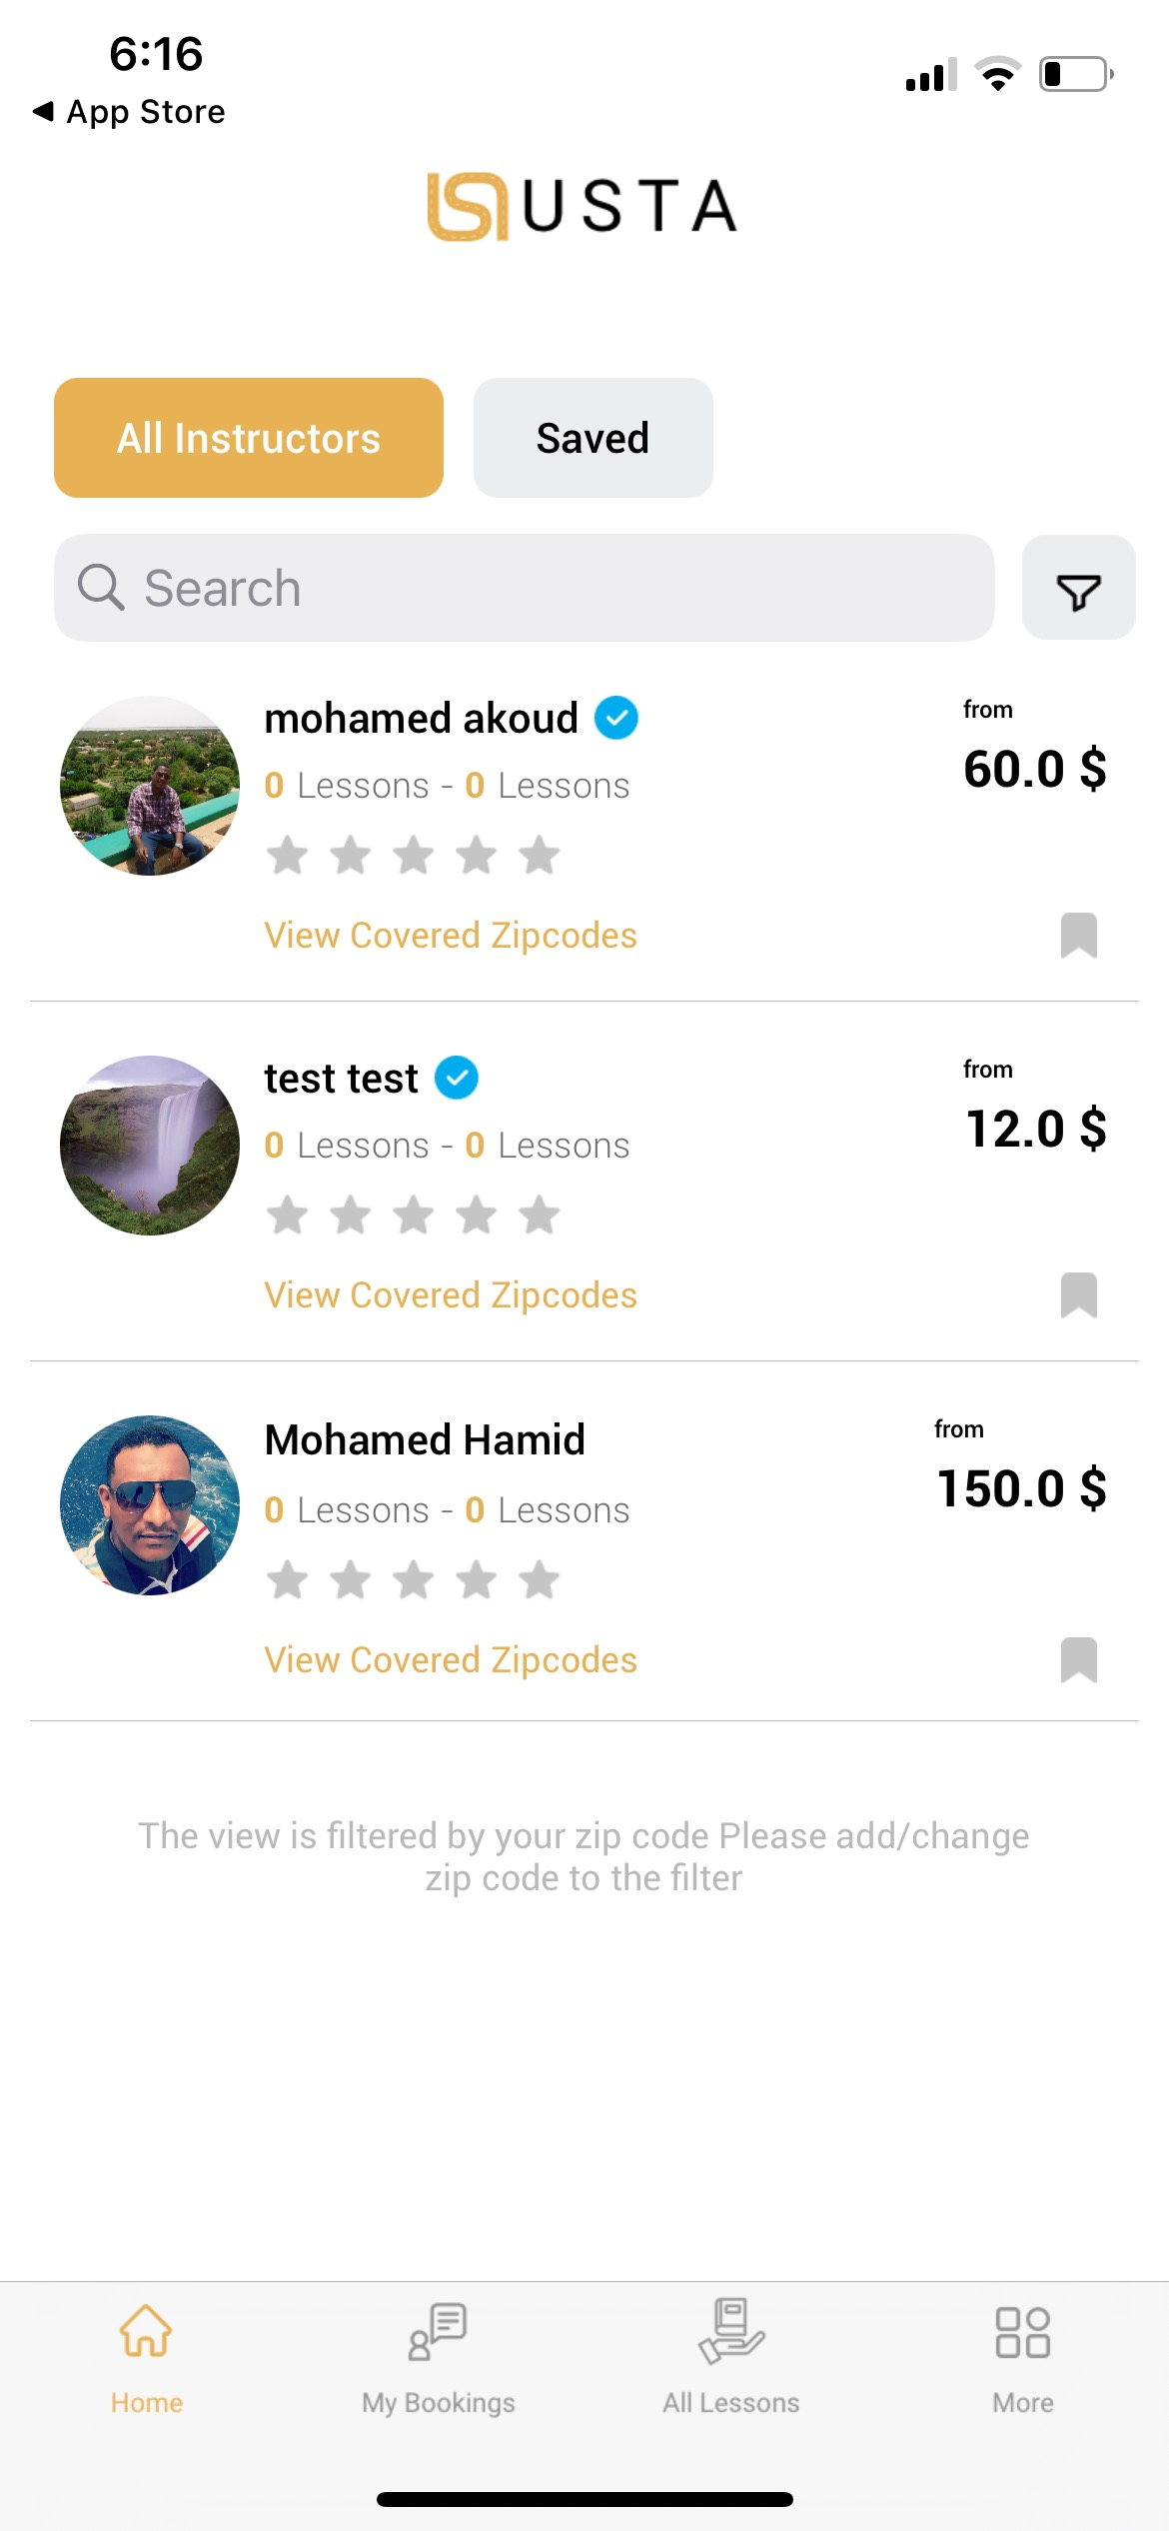1169x2531 pixels.
Task: View Covered Zipcodes for mohamed akoud
Action: point(451,936)
